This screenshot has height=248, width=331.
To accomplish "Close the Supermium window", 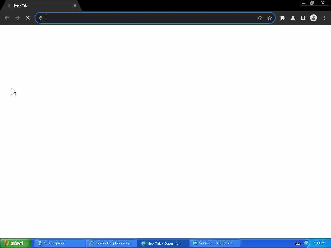I will (x=323, y=3).
